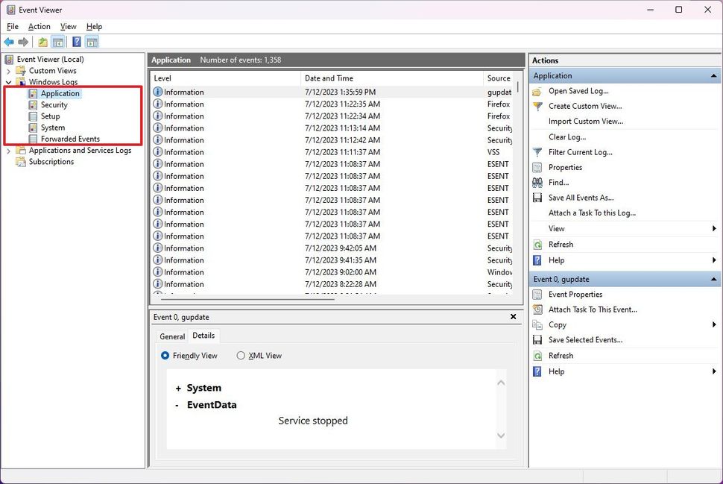The image size is (723, 484).
Task: Click the lower Help item under Event 0
Action: [556, 371]
